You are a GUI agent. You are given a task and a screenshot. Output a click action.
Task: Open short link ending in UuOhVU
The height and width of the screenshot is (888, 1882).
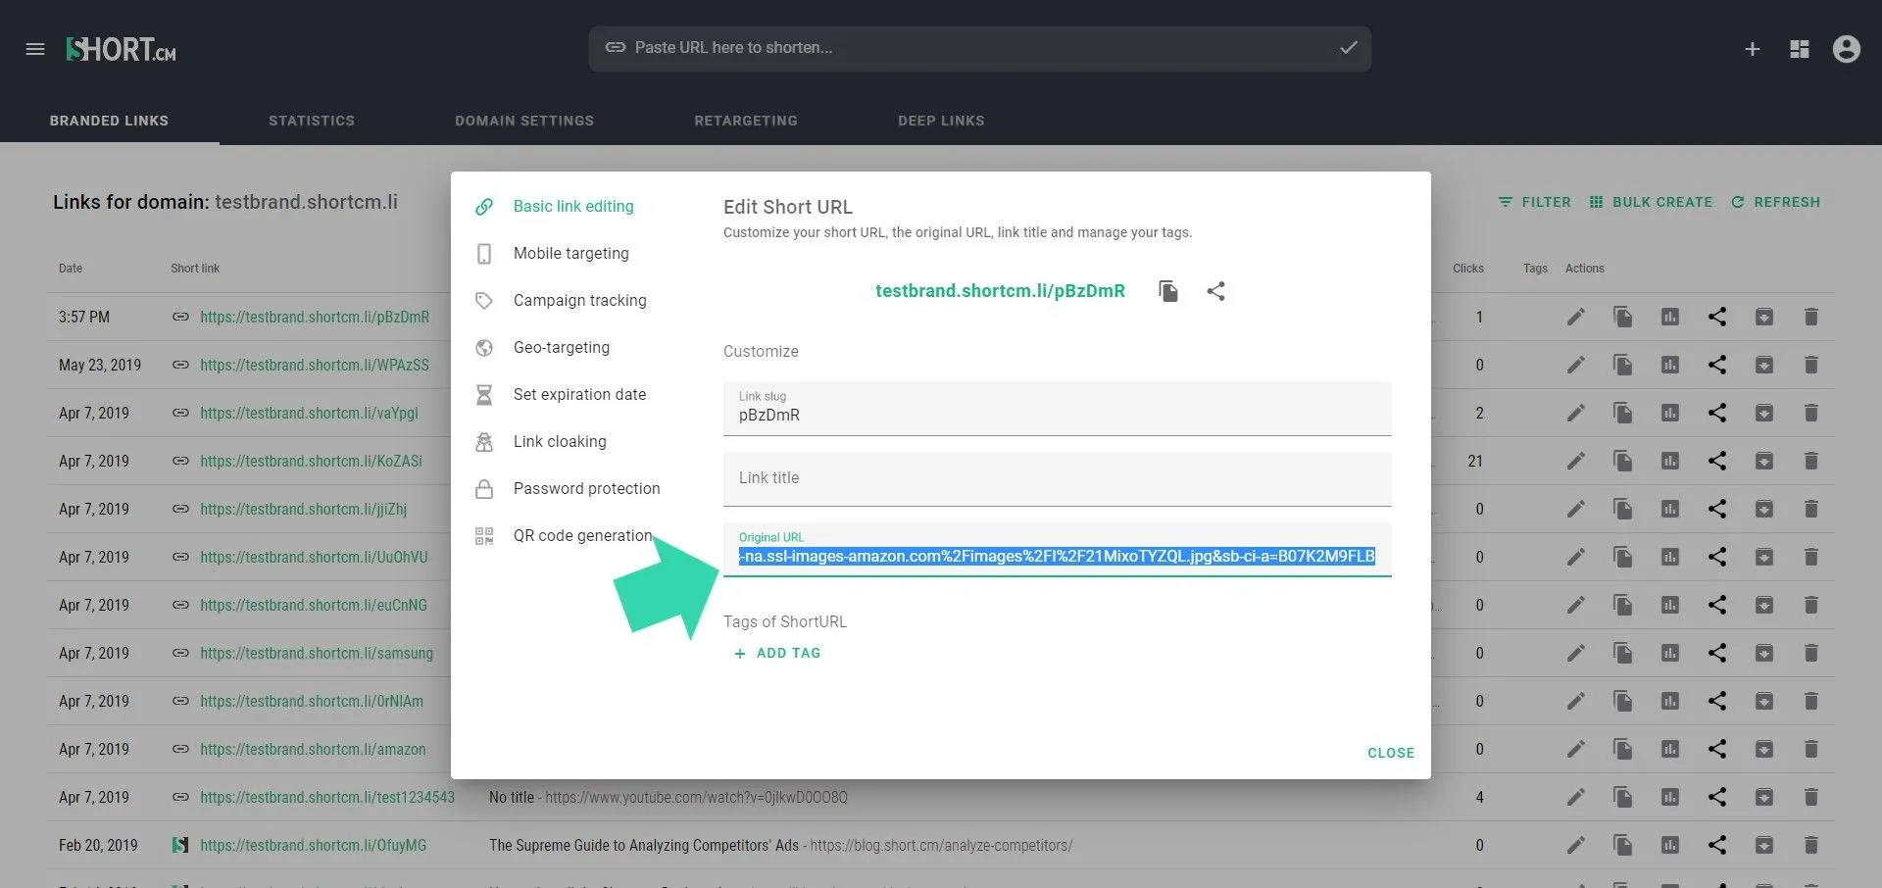click(x=314, y=557)
